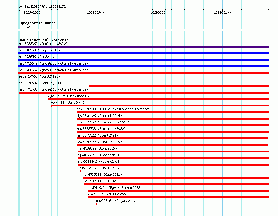Click the nsv958161 start marker square
The height and width of the screenshot is (216, 278).
coord(97,204)
